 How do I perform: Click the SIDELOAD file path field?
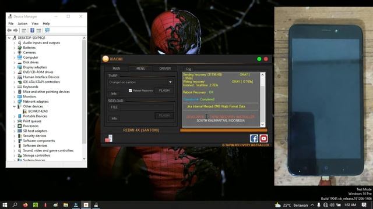(147, 107)
